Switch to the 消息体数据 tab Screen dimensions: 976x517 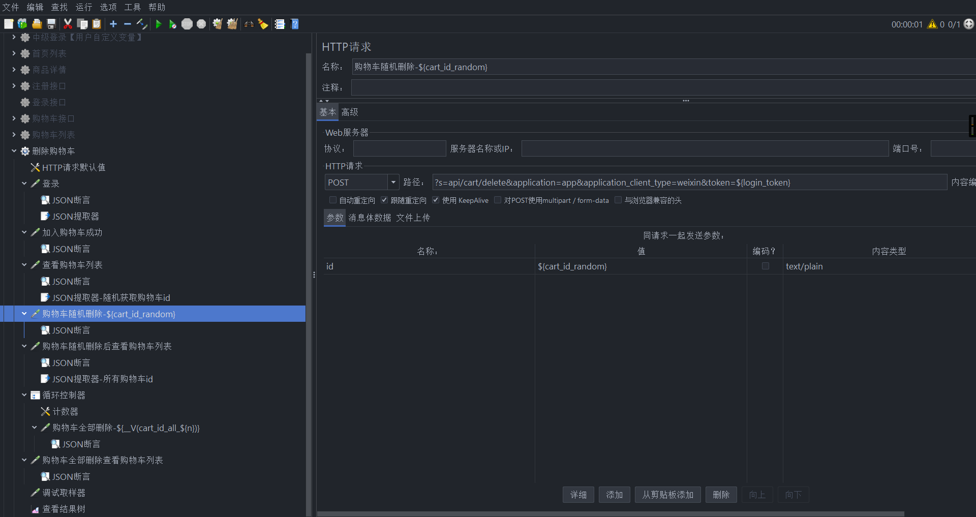click(x=370, y=218)
